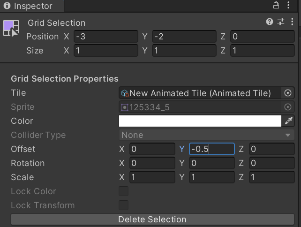Screen dimensions: 301x227
Task: Open Grid Selection help reference icon
Action: tap(269, 22)
